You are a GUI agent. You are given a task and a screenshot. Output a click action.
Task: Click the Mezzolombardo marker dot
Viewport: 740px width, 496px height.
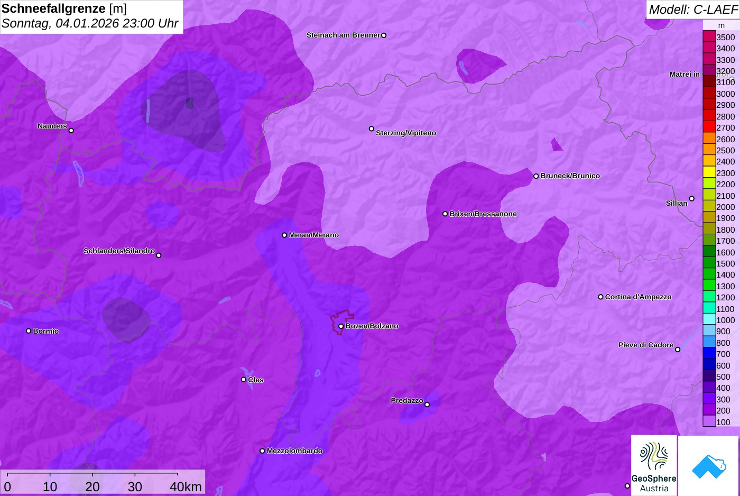pos(262,451)
